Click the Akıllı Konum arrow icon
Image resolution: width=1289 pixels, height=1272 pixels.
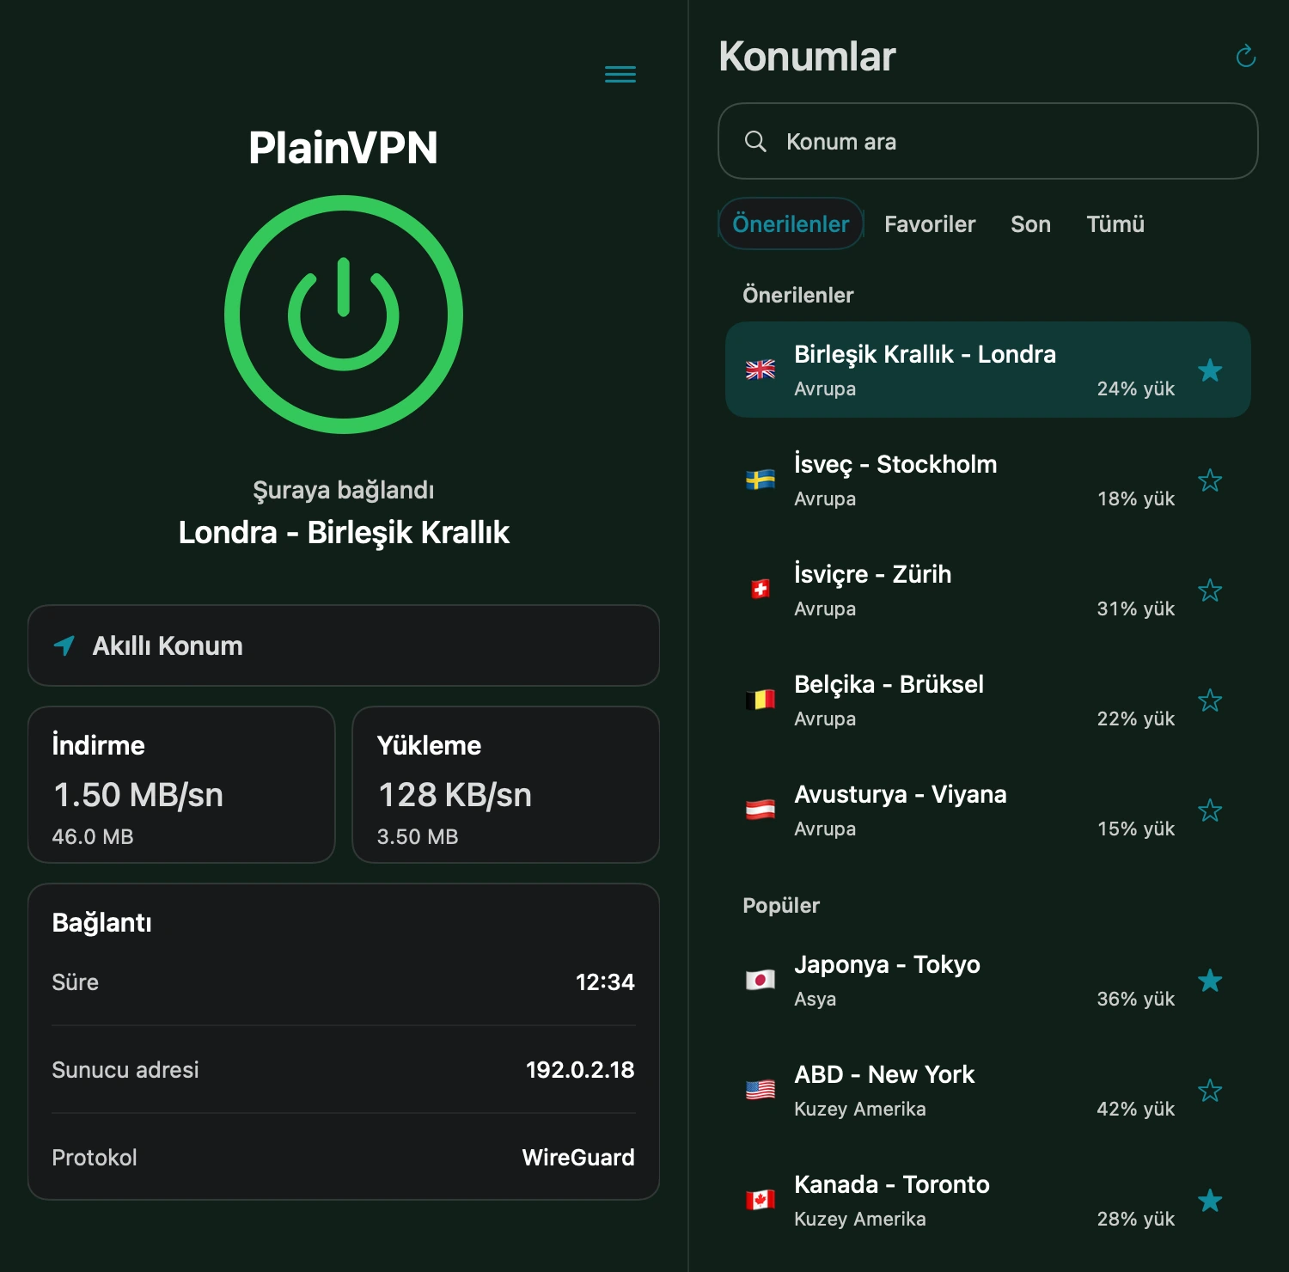coord(64,645)
